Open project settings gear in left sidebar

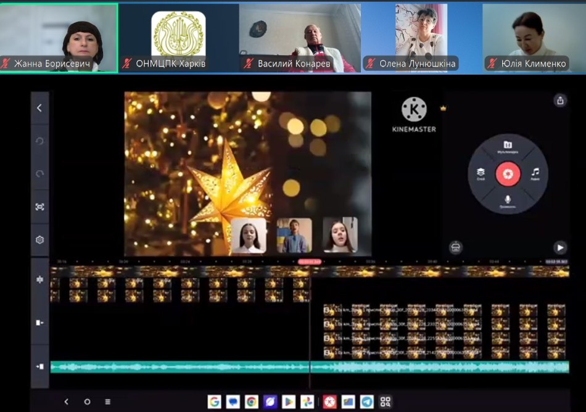40,240
